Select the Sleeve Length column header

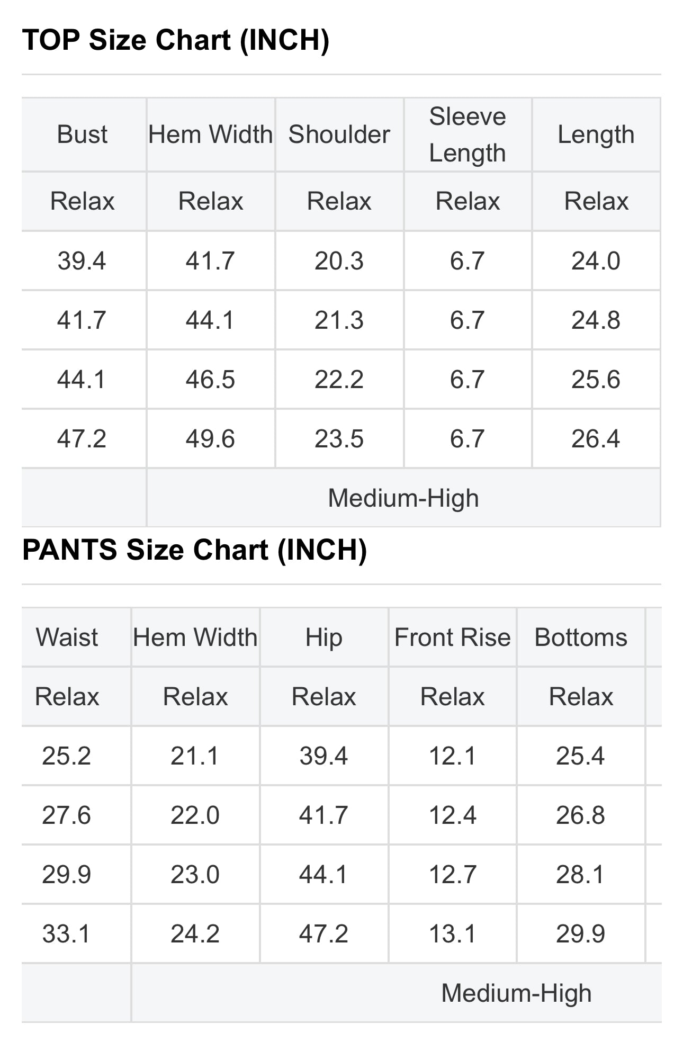[468, 134]
